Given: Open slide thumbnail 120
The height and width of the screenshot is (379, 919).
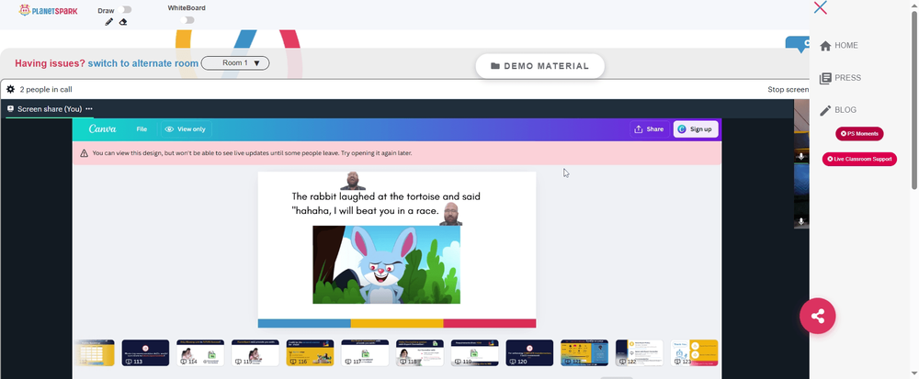Looking at the screenshot, I should coord(529,352).
